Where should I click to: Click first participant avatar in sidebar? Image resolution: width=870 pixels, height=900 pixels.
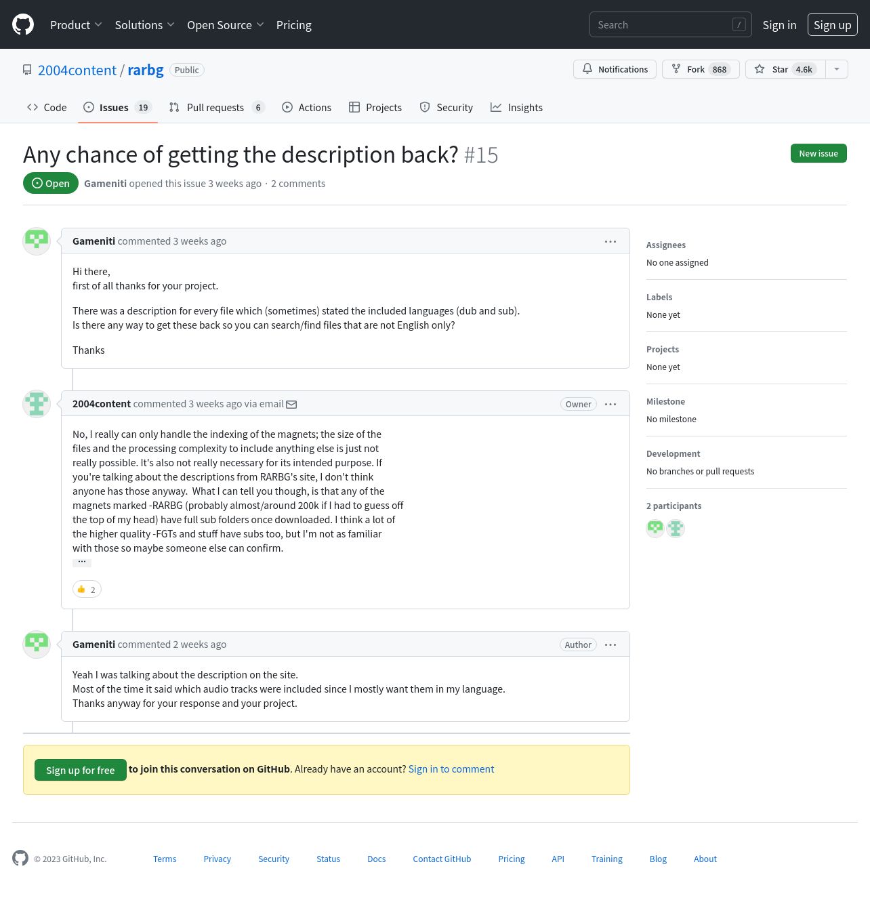pyautogui.click(x=655, y=528)
